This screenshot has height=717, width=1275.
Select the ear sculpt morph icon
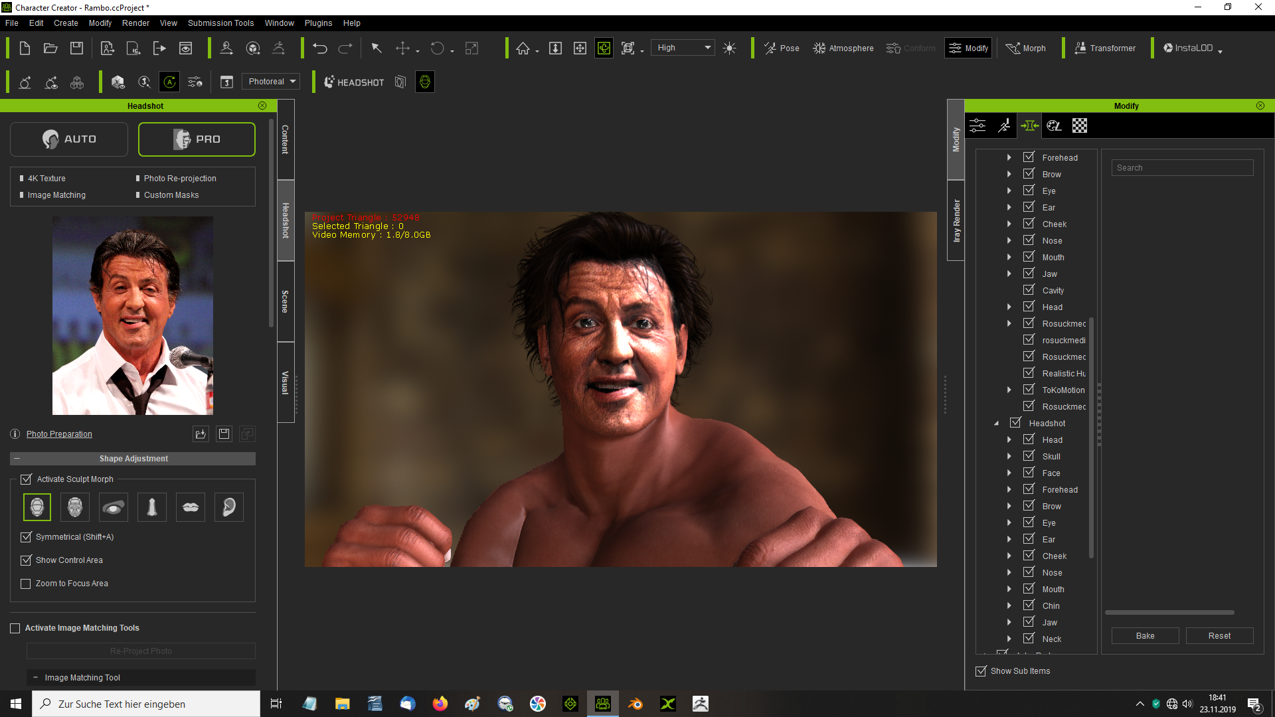pyautogui.click(x=229, y=507)
